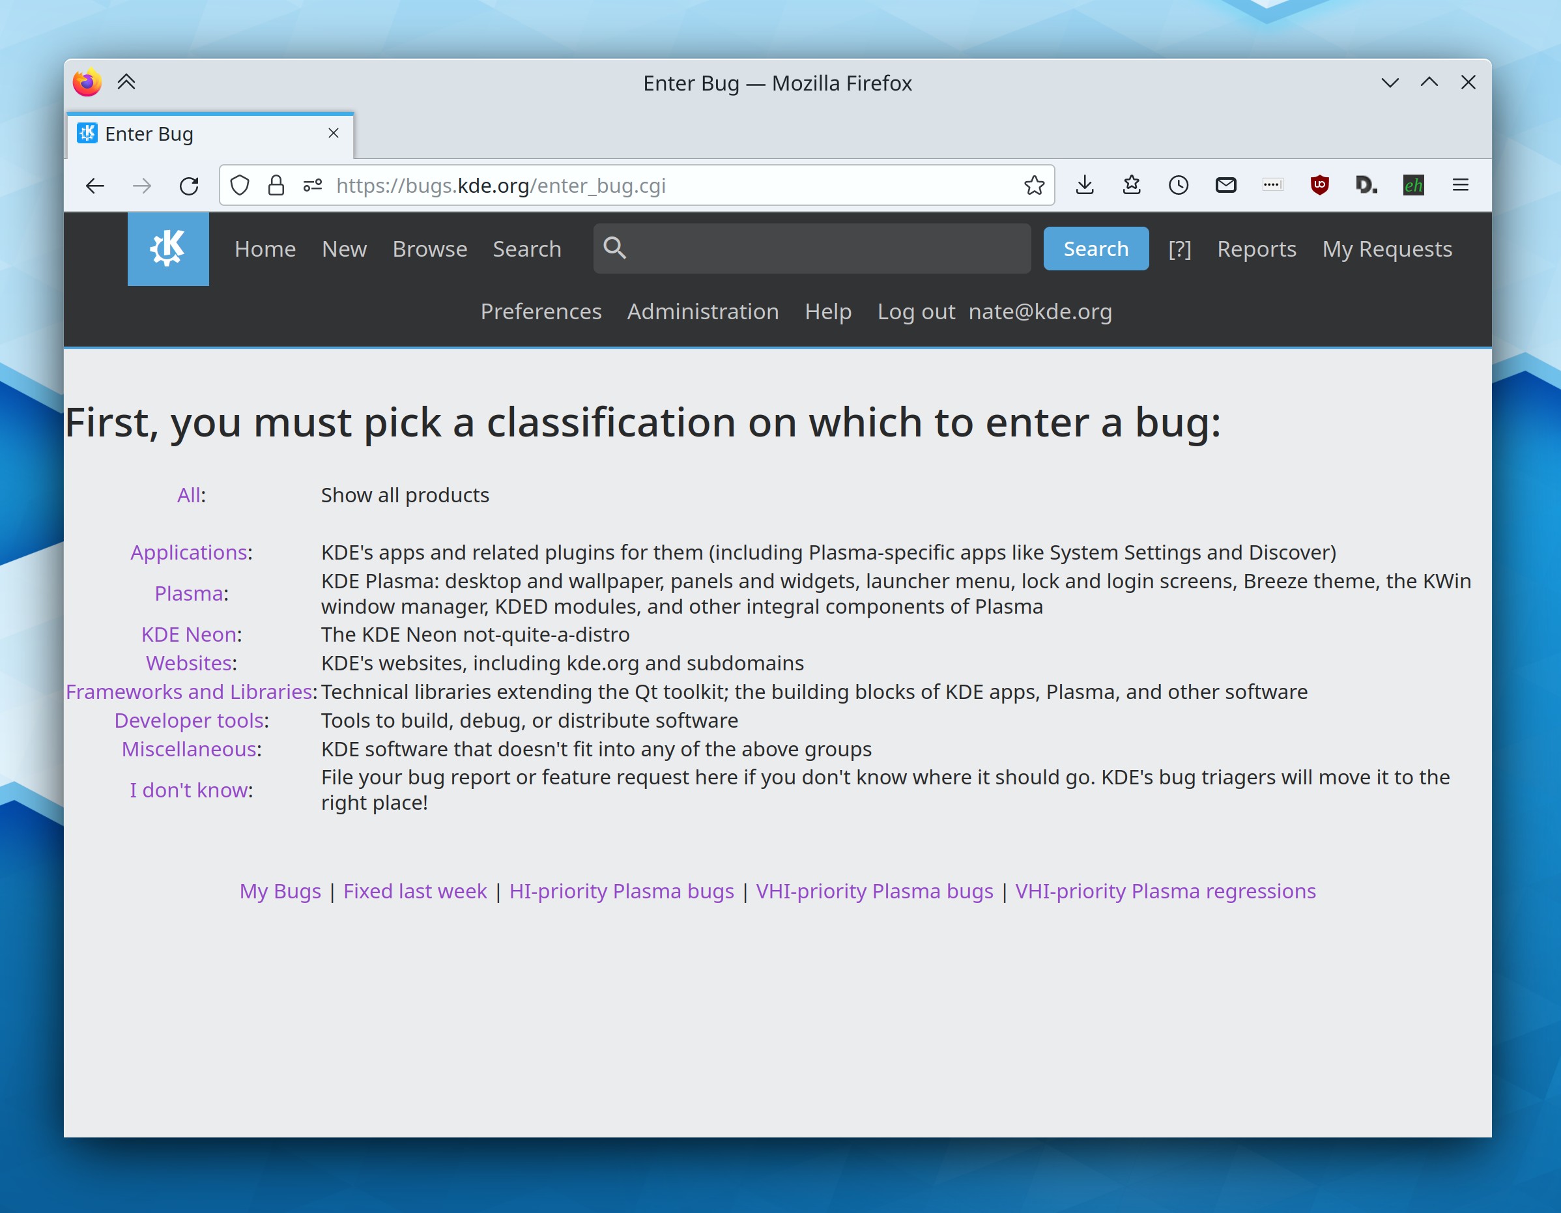Image resolution: width=1561 pixels, height=1213 pixels.
Task: Bookmark this page with the star icon
Action: 1033,186
